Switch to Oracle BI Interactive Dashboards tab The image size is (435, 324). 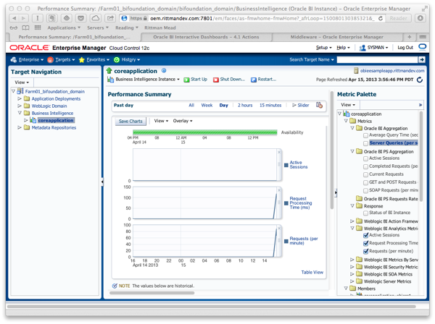coord(206,37)
